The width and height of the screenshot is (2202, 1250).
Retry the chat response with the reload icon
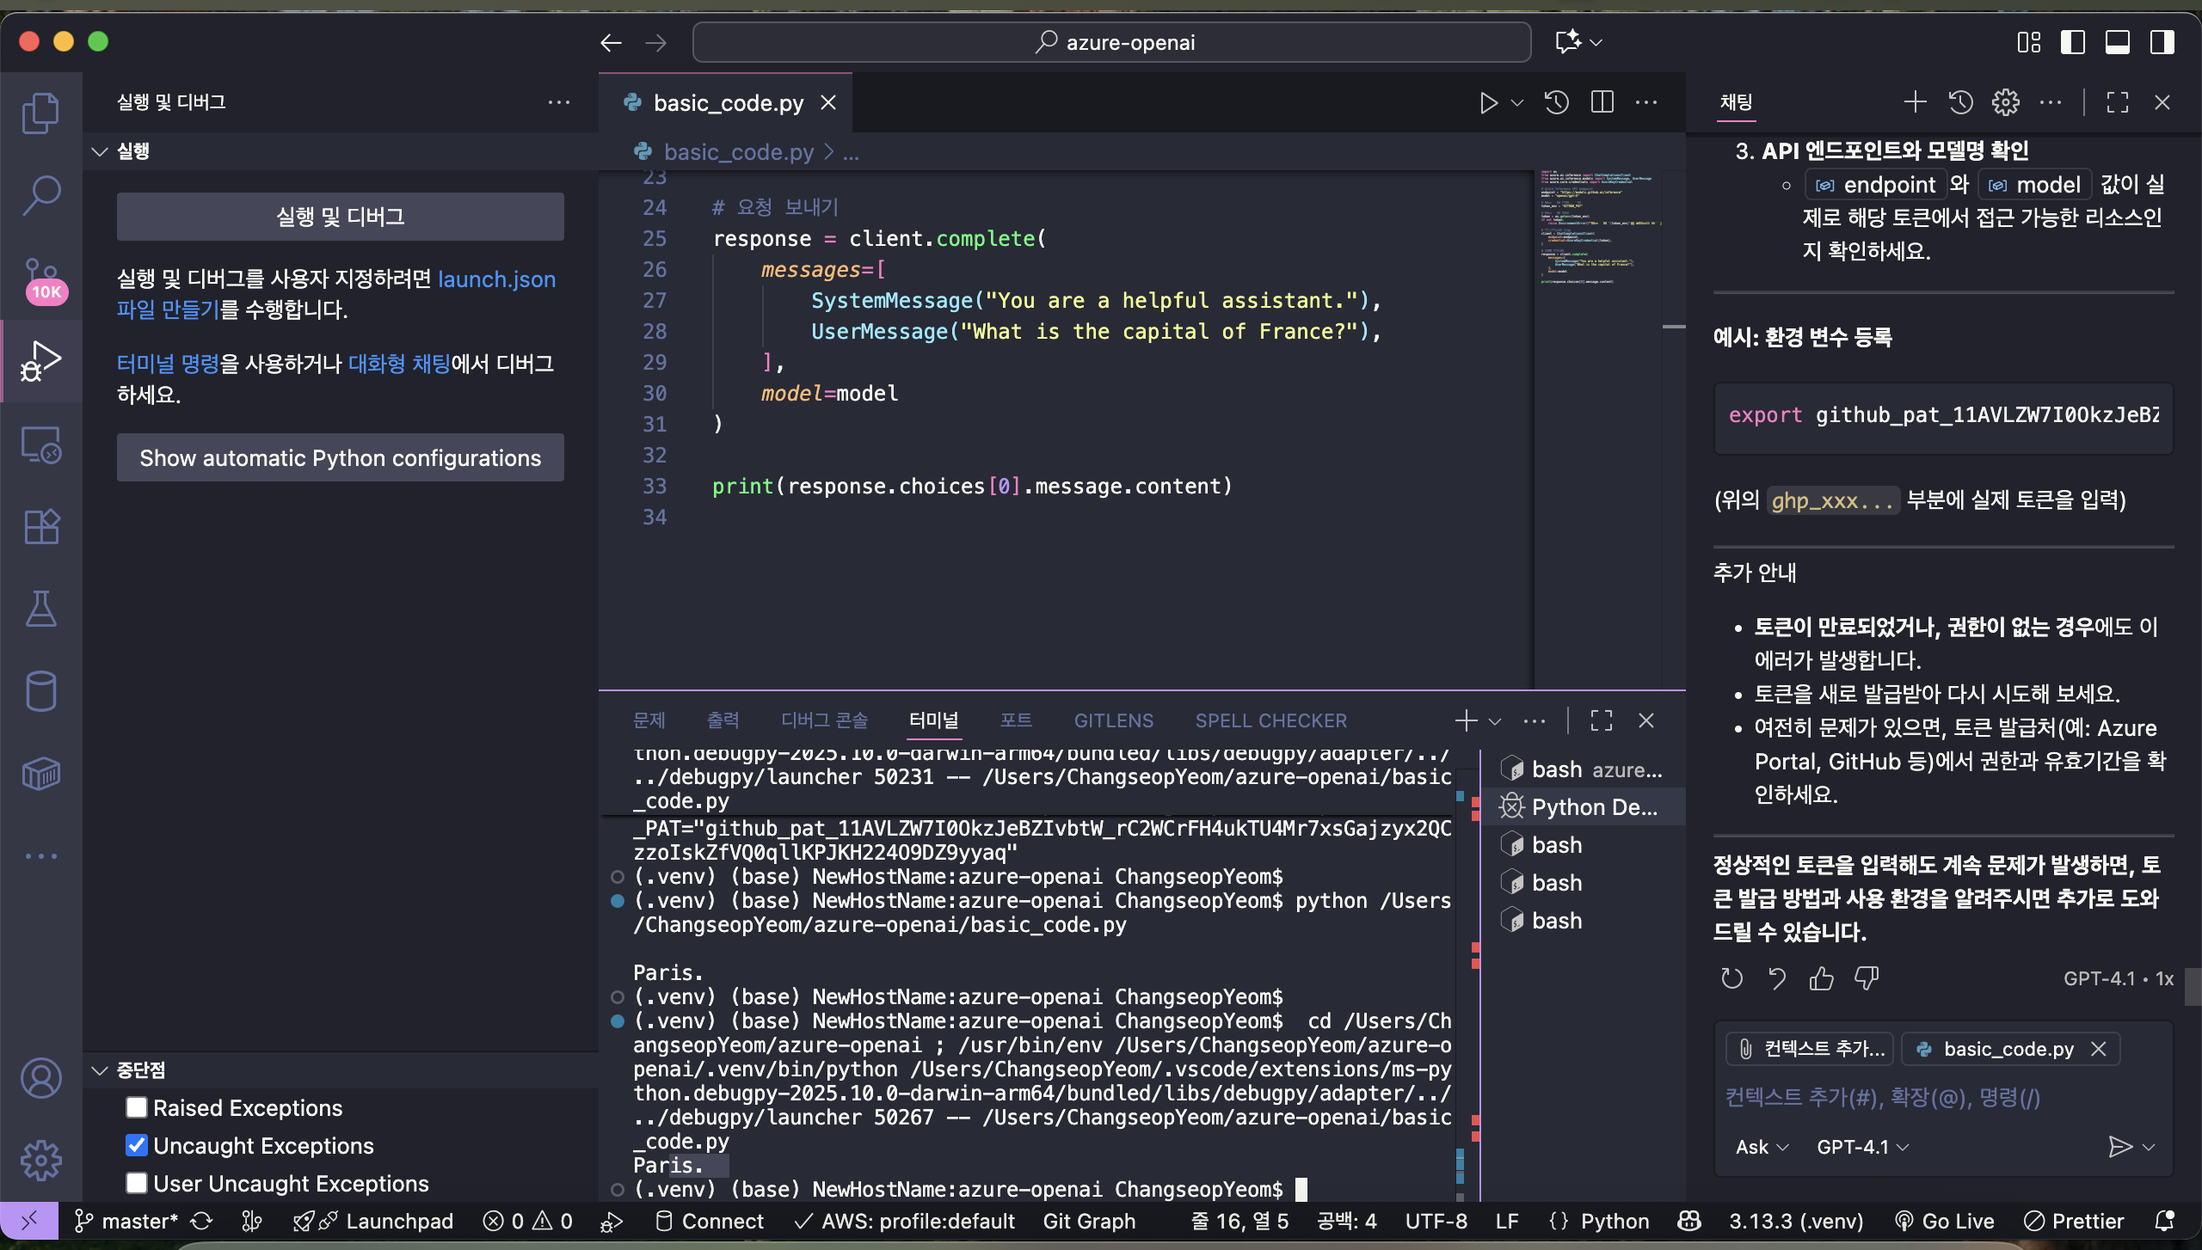1732,978
